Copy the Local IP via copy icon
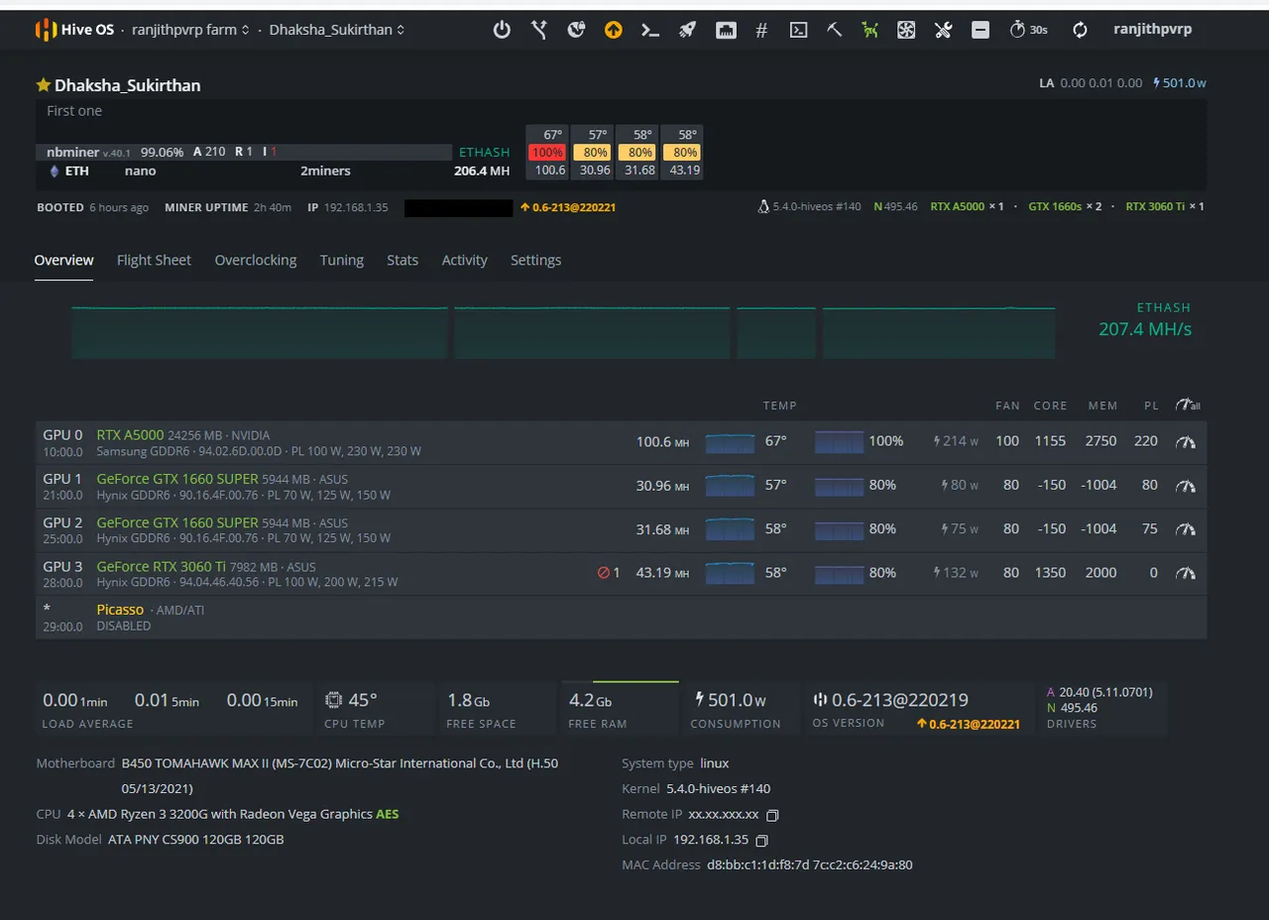Image resolution: width=1269 pixels, height=920 pixels. [761, 841]
